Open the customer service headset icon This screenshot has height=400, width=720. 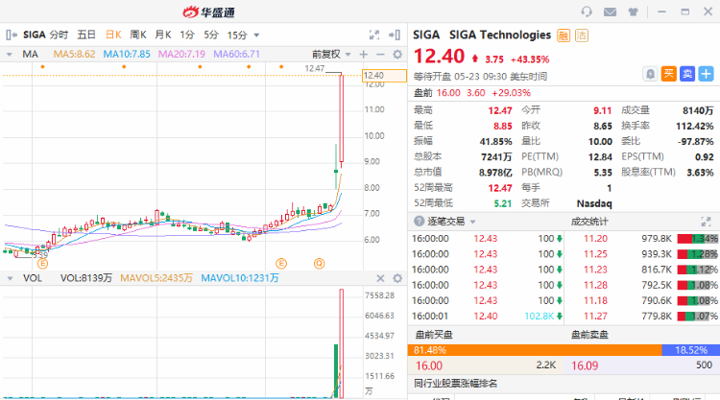587,12
